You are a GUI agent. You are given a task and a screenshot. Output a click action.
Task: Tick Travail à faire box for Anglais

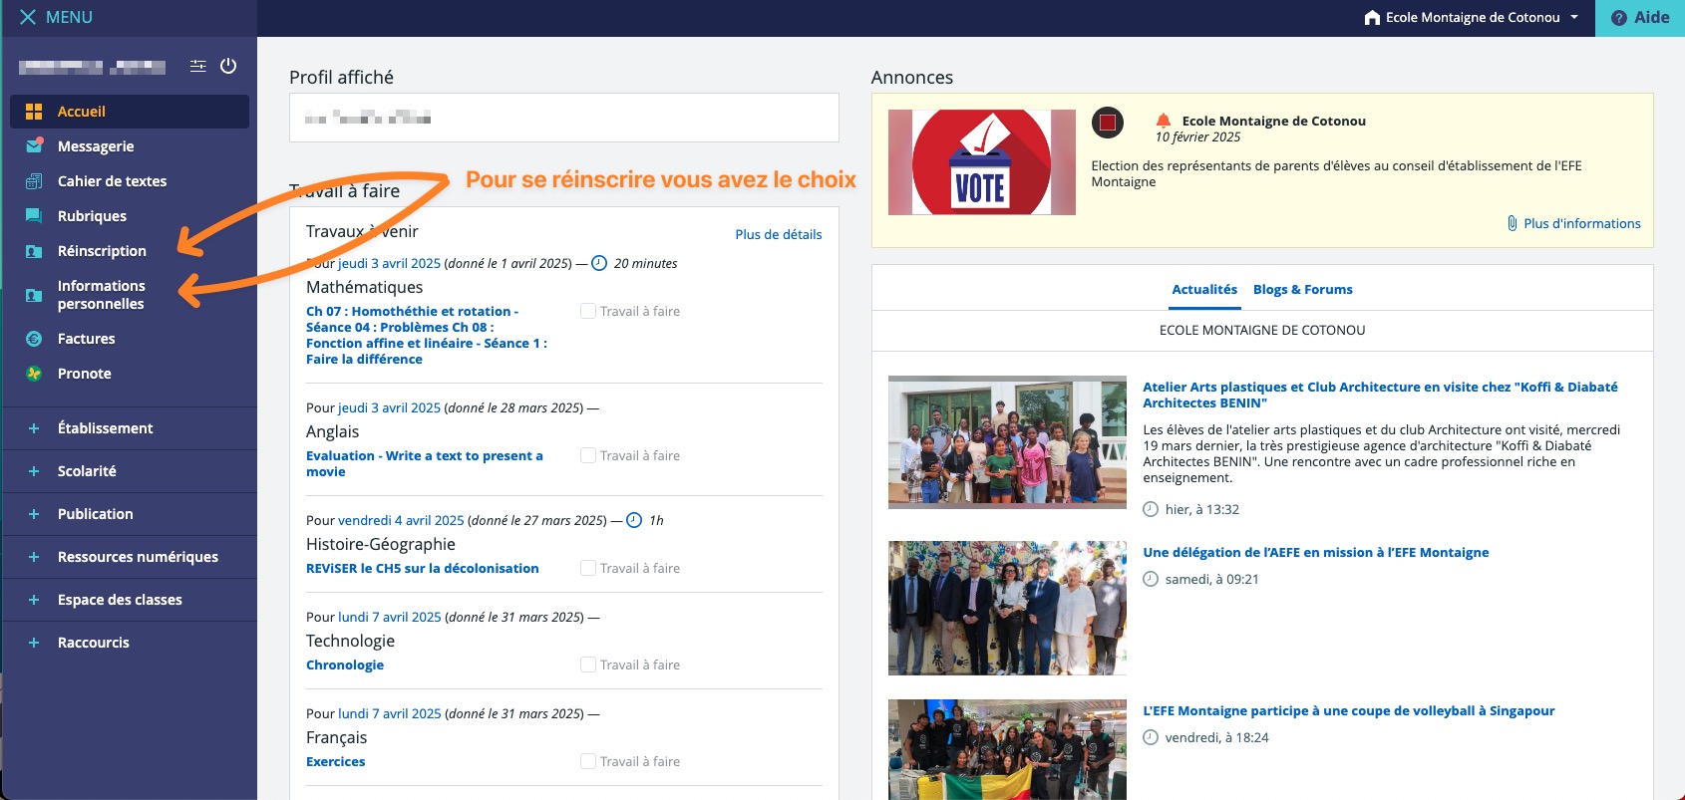tap(588, 455)
